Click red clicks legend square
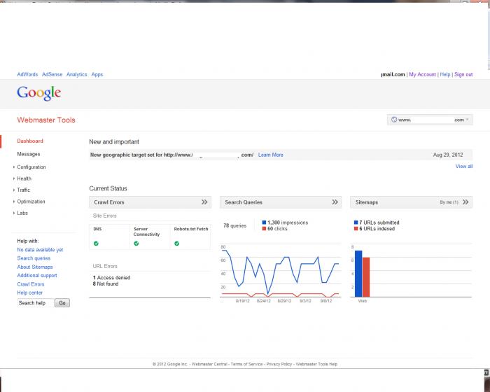Viewport: 490px width, 392px height. (x=264, y=229)
